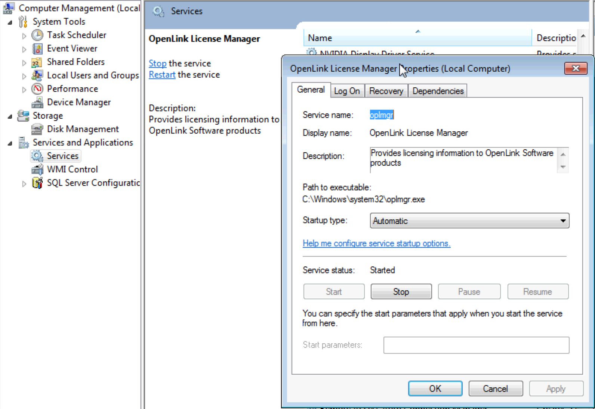Image resolution: width=595 pixels, height=409 pixels.
Task: Expand the Task Scheduler node
Action: tap(24, 36)
